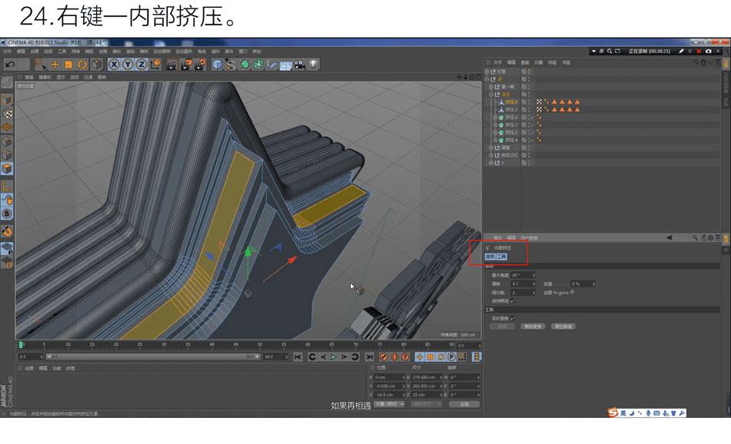Switch to the Tool tab in attributes
This screenshot has width=731, height=444.
coord(502,257)
